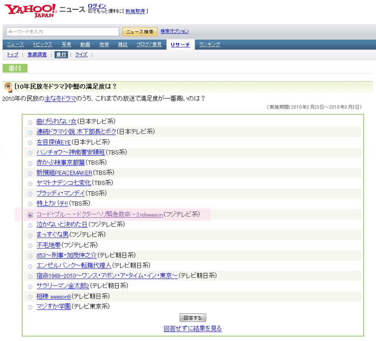Viewport: 376px width, 341px height.
Task: Open the 雑誌 tab
Action: click(x=123, y=44)
